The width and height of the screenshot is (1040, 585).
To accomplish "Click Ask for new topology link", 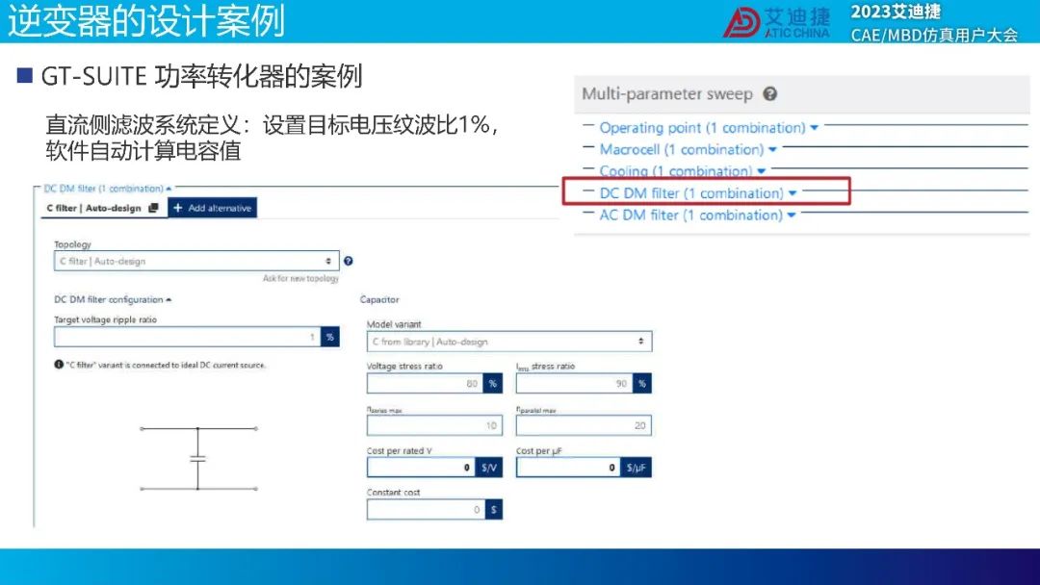I will point(300,278).
